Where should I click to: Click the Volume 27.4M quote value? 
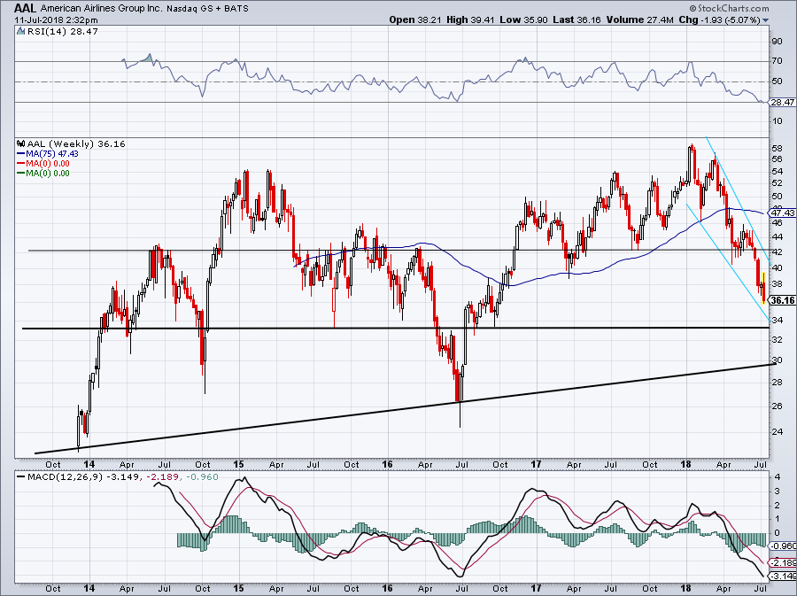coord(639,19)
